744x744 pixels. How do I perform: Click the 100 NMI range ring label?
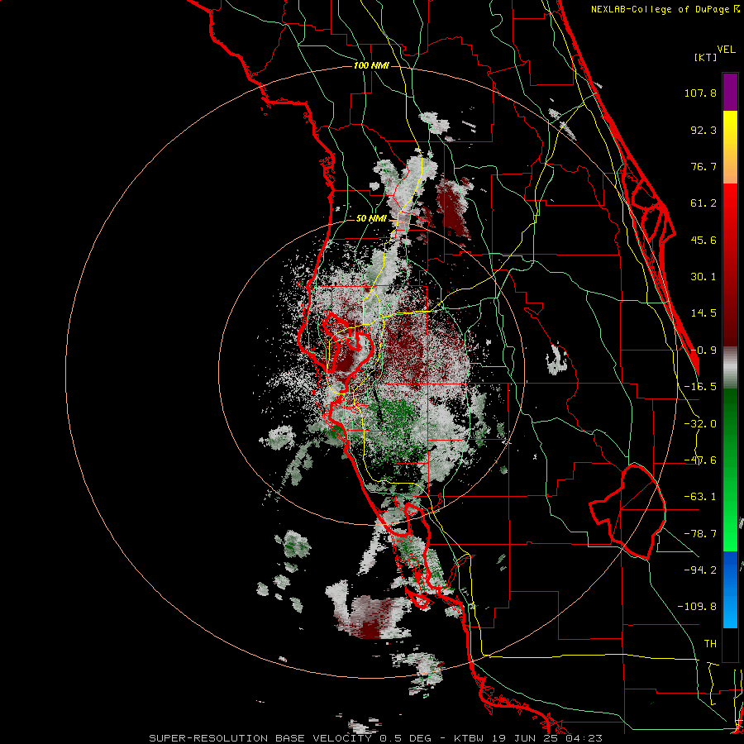coord(371,65)
